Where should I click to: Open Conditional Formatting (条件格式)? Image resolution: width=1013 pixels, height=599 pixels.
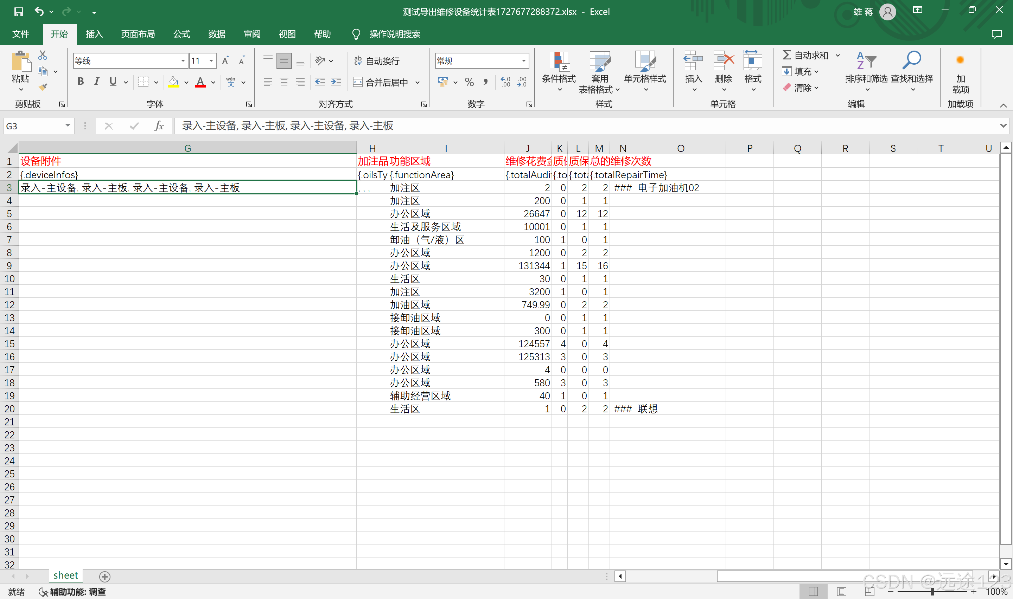(559, 71)
